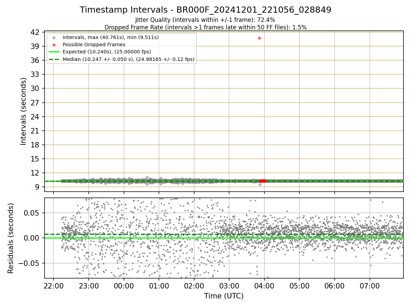Click the x-axis tick label '22:00'

click(53, 285)
